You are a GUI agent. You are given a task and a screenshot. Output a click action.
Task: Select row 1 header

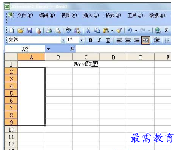(x=11, y=64)
